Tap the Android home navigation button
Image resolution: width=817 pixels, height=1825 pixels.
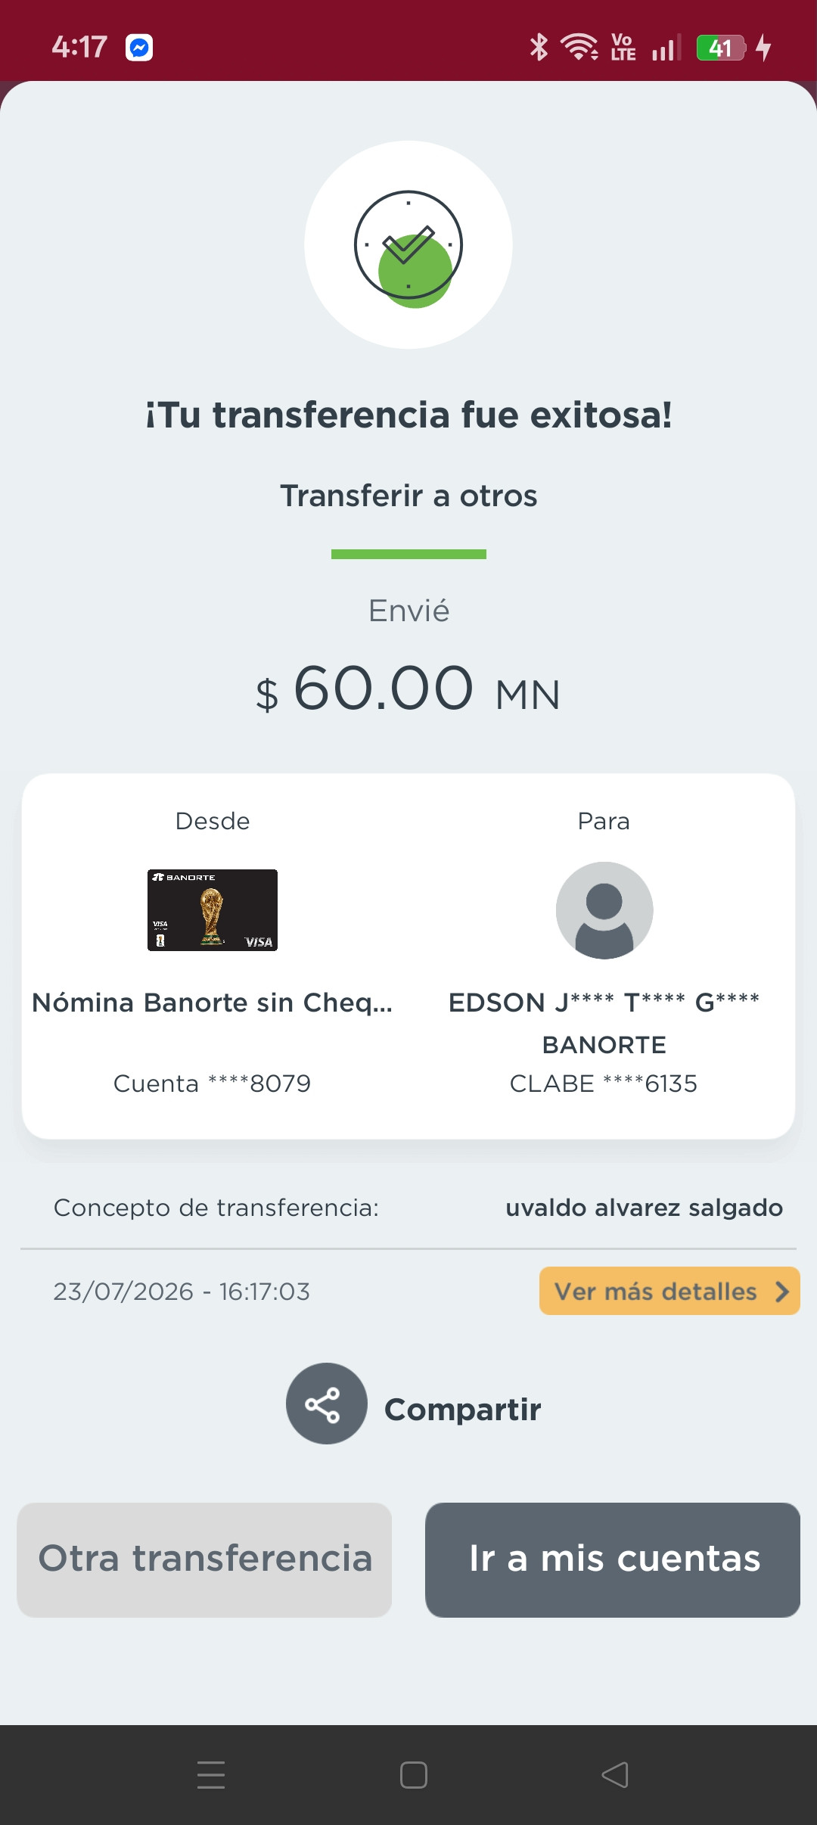point(414,1774)
